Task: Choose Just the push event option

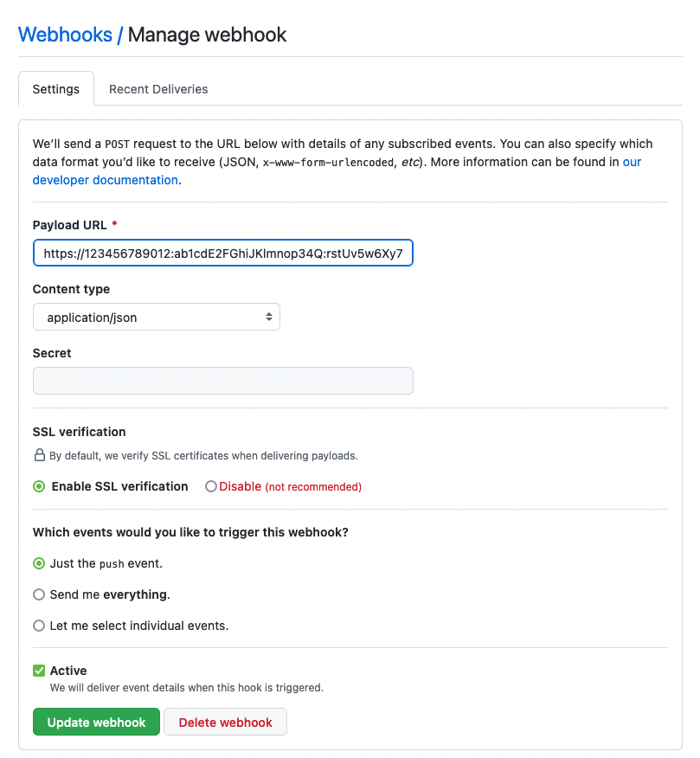Action: (x=39, y=563)
